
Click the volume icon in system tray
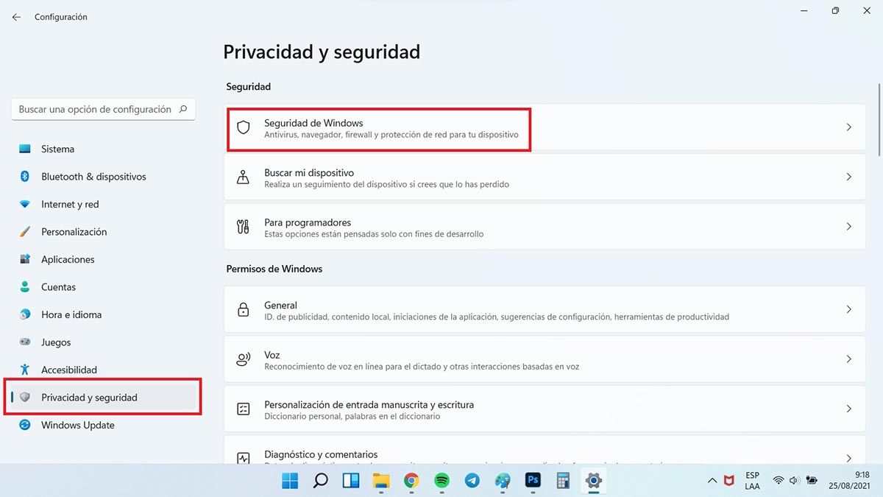point(795,481)
